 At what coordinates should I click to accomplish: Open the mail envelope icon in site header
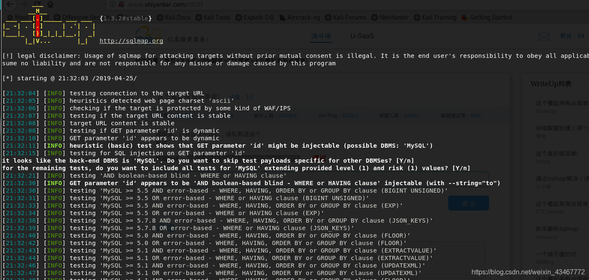coord(544,37)
